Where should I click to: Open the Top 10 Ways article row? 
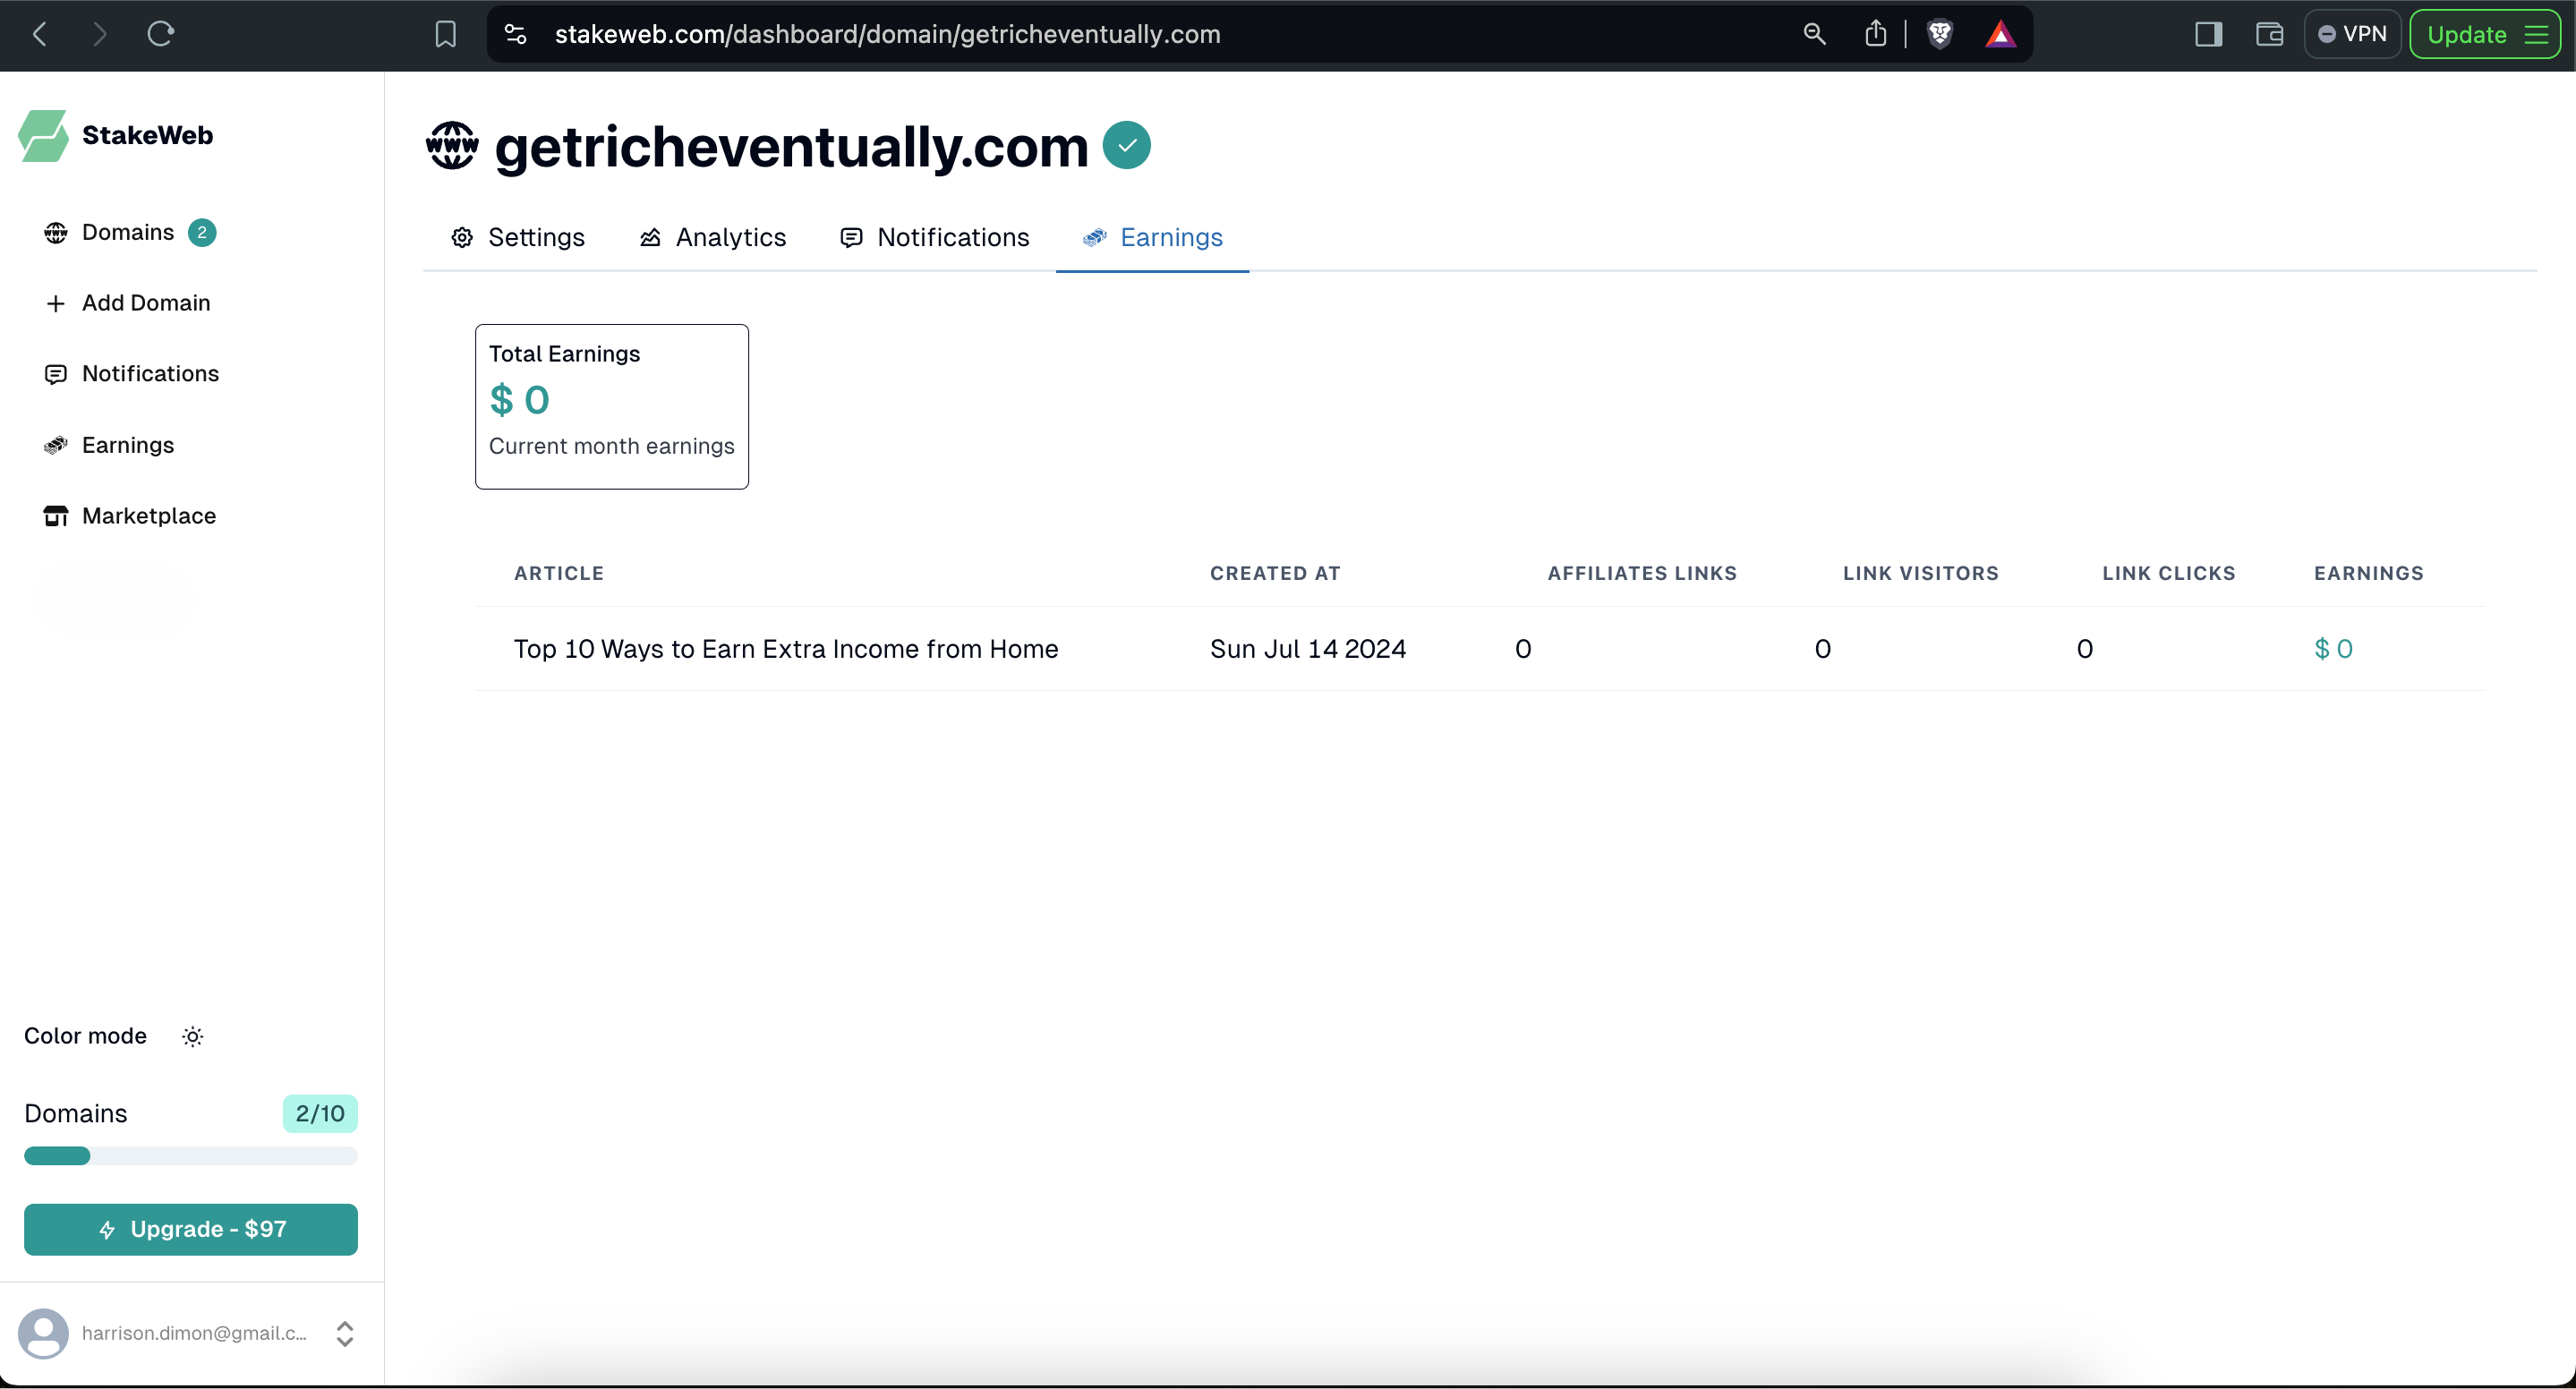tap(785, 649)
